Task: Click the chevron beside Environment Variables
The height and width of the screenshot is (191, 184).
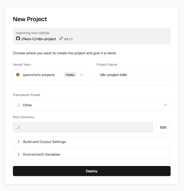Action: (18, 154)
